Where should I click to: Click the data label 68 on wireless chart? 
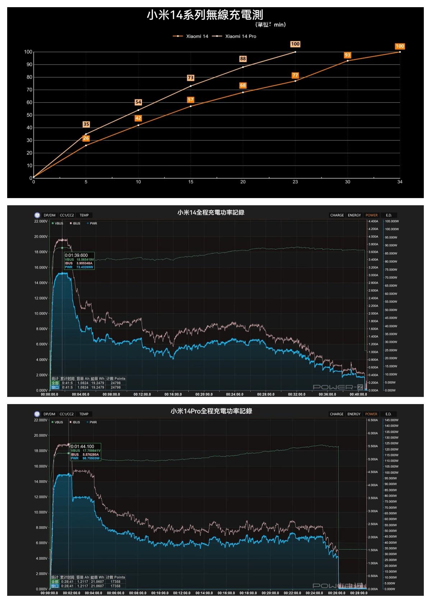coord(243,85)
